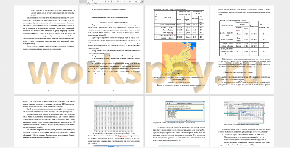Click caption 'Рисунок 4.4 - Выбор рассматриваемого периода восстановления'
Viewport: 290px width, 148px height.
tap(174, 123)
